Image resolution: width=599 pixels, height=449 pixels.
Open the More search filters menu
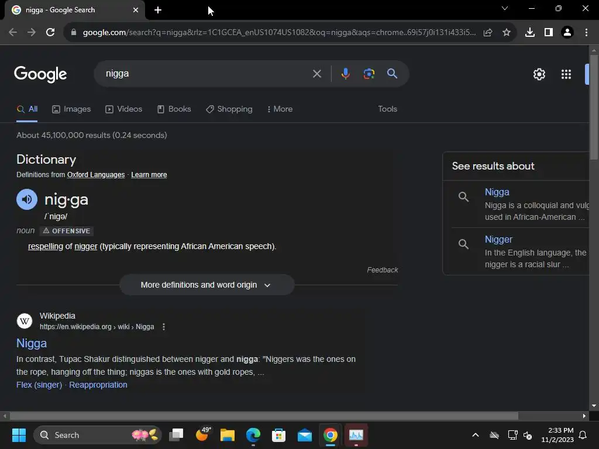(x=280, y=109)
